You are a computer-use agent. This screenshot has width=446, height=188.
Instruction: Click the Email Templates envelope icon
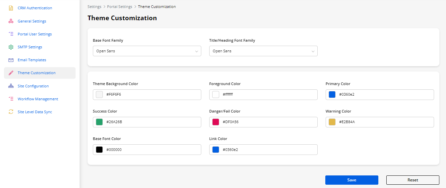[x=11, y=60]
